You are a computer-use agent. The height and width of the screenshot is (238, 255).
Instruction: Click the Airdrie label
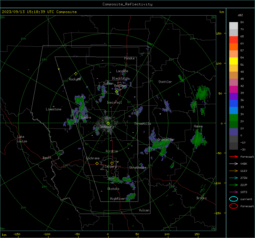112,151
